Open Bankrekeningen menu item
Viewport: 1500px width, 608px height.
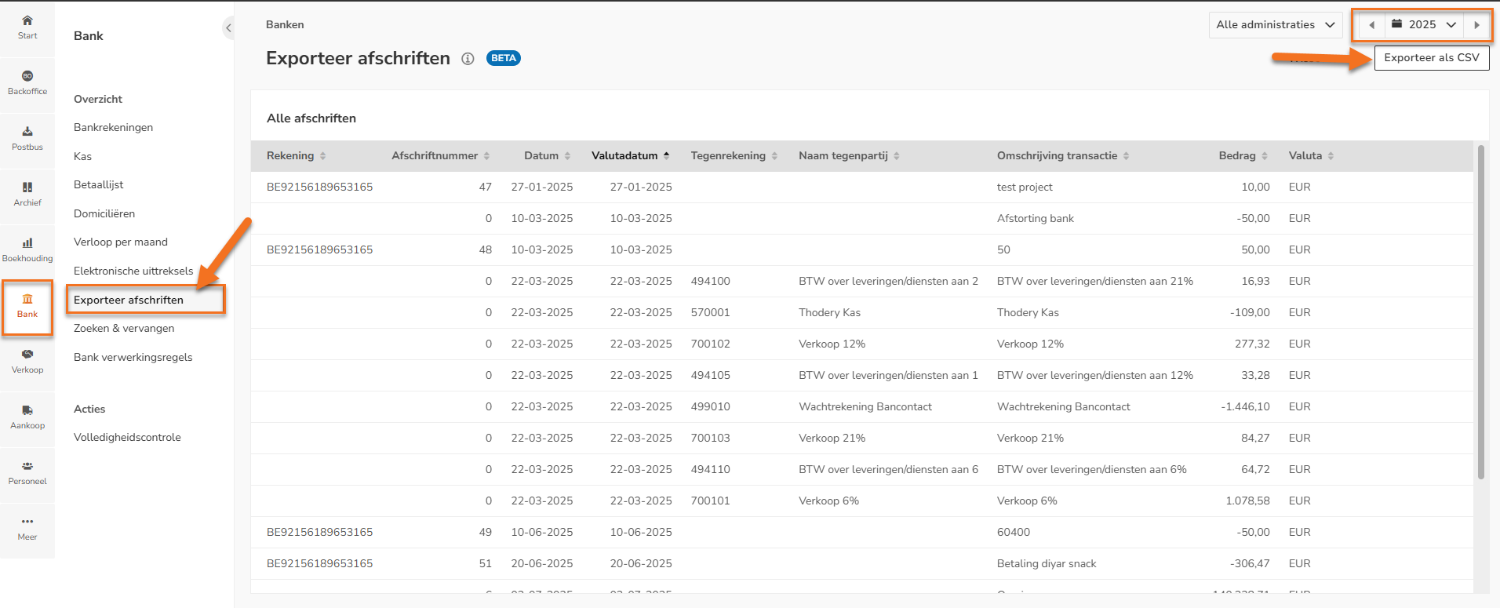(113, 128)
